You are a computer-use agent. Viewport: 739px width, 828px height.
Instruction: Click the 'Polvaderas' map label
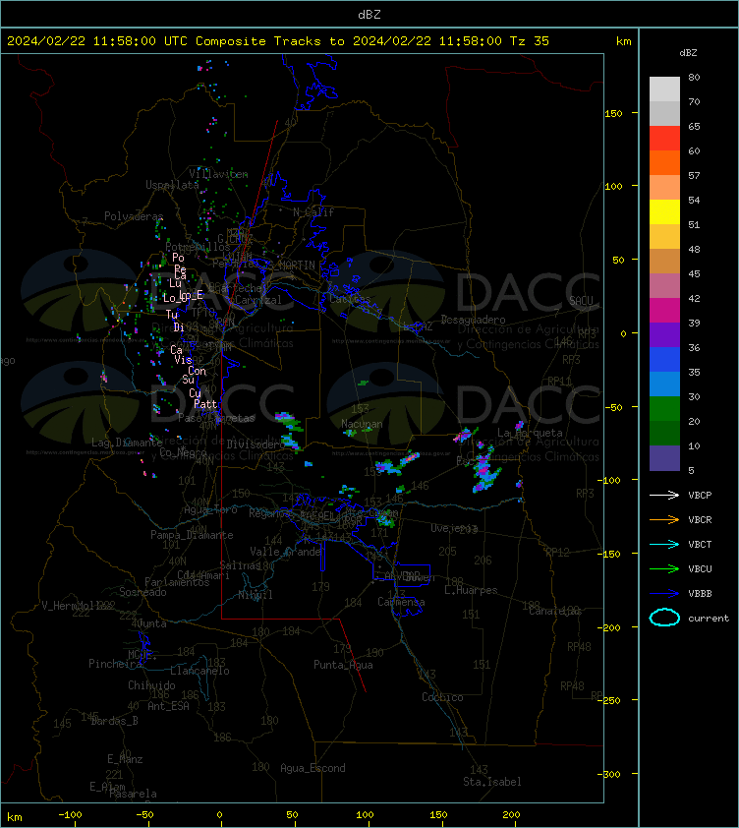[x=134, y=216]
